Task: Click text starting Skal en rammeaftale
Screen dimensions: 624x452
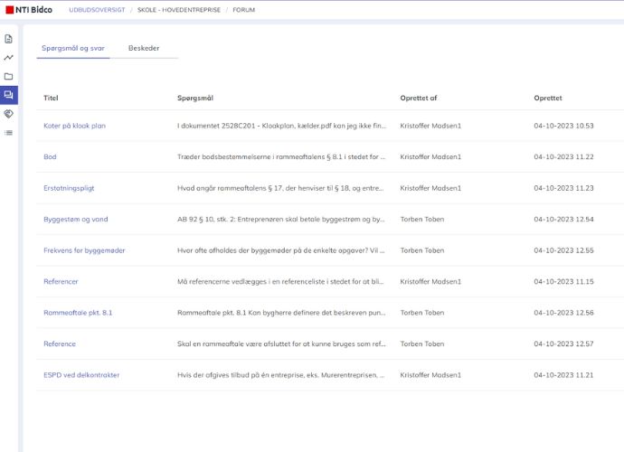Action: [x=281, y=344]
